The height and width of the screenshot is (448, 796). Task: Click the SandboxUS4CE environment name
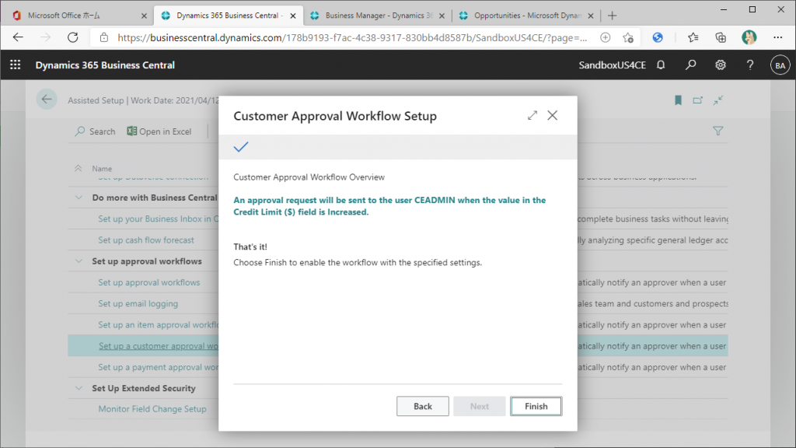[x=613, y=65]
